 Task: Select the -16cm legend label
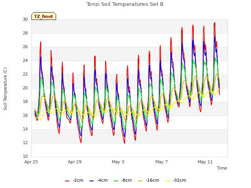pos(153,181)
